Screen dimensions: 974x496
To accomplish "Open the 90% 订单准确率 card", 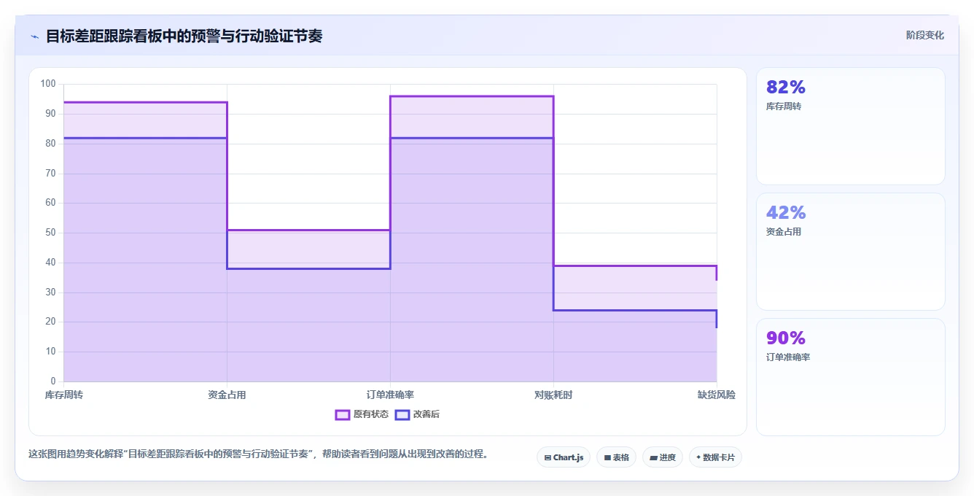I will (x=850, y=377).
